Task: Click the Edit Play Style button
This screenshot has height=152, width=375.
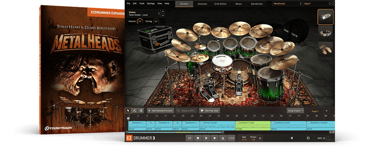Action: 209,111
